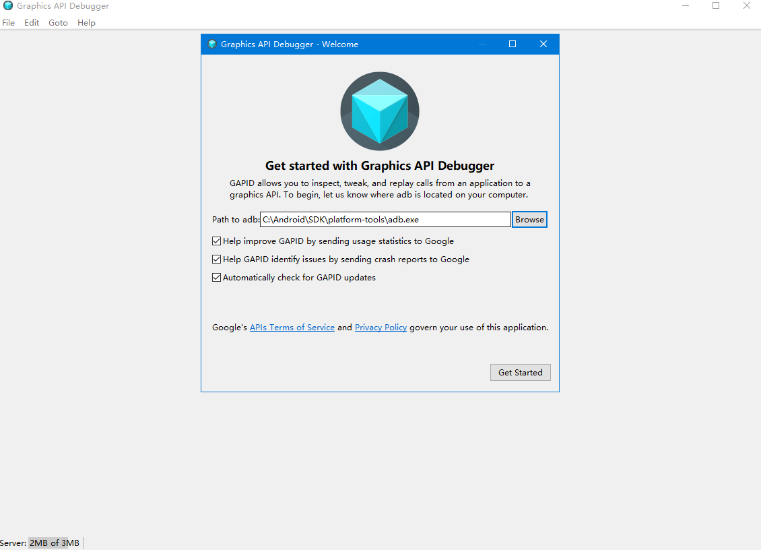761x550 pixels.
Task: Browse for the adb executable path
Action: 529,220
